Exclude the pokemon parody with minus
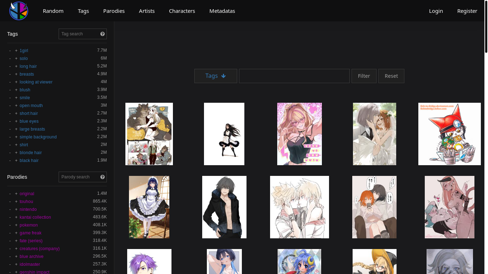 10,225
